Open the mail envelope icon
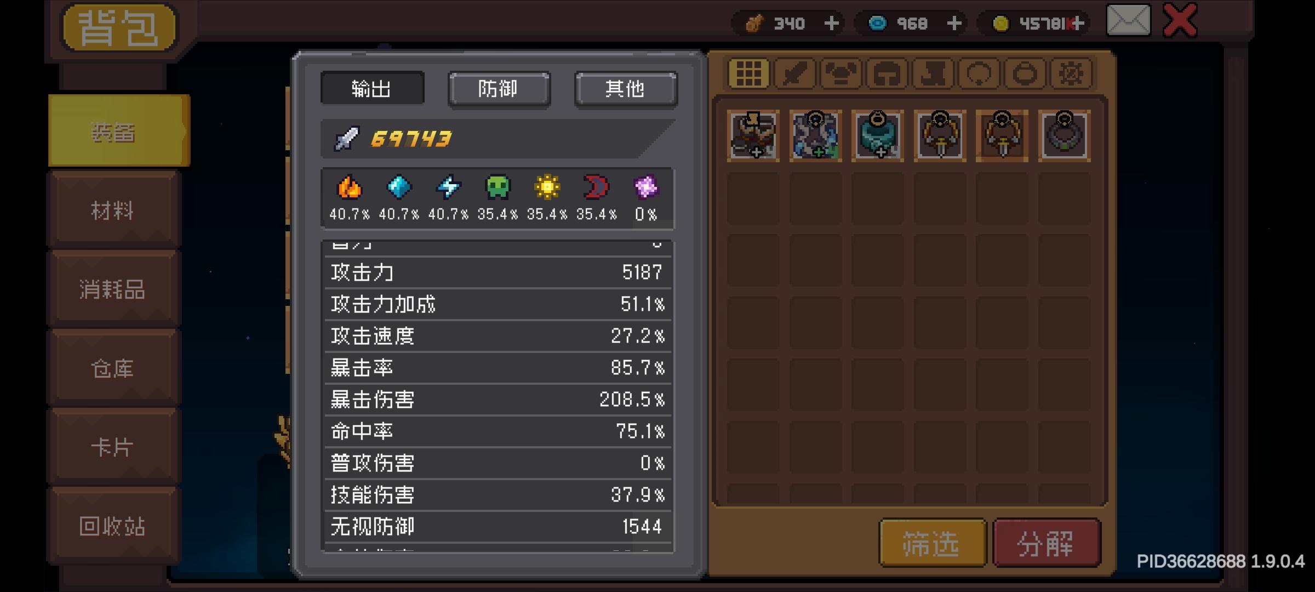 (1128, 20)
